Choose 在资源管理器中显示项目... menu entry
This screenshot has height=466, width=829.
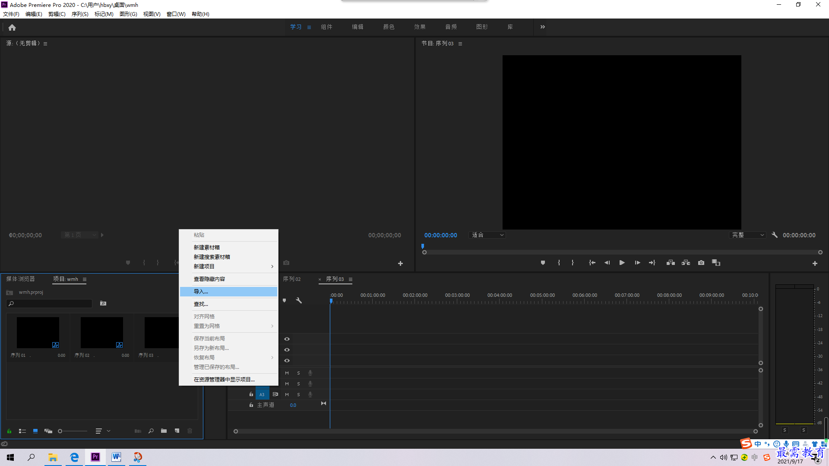(229, 380)
